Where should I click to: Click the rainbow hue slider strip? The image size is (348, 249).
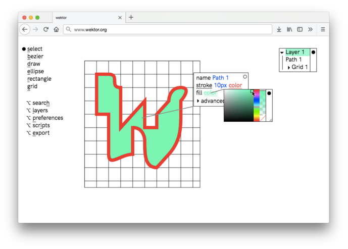256,106
